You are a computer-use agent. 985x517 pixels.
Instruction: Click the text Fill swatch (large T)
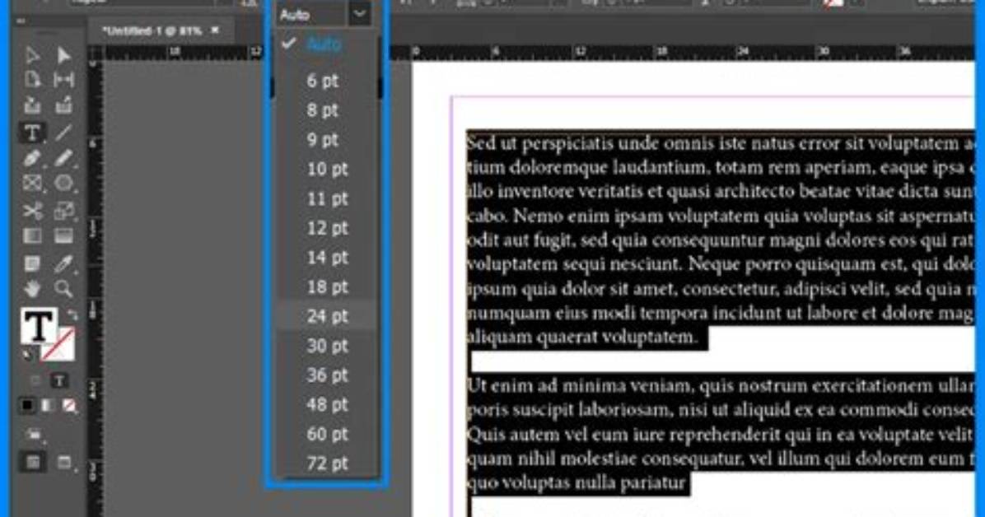point(38,325)
